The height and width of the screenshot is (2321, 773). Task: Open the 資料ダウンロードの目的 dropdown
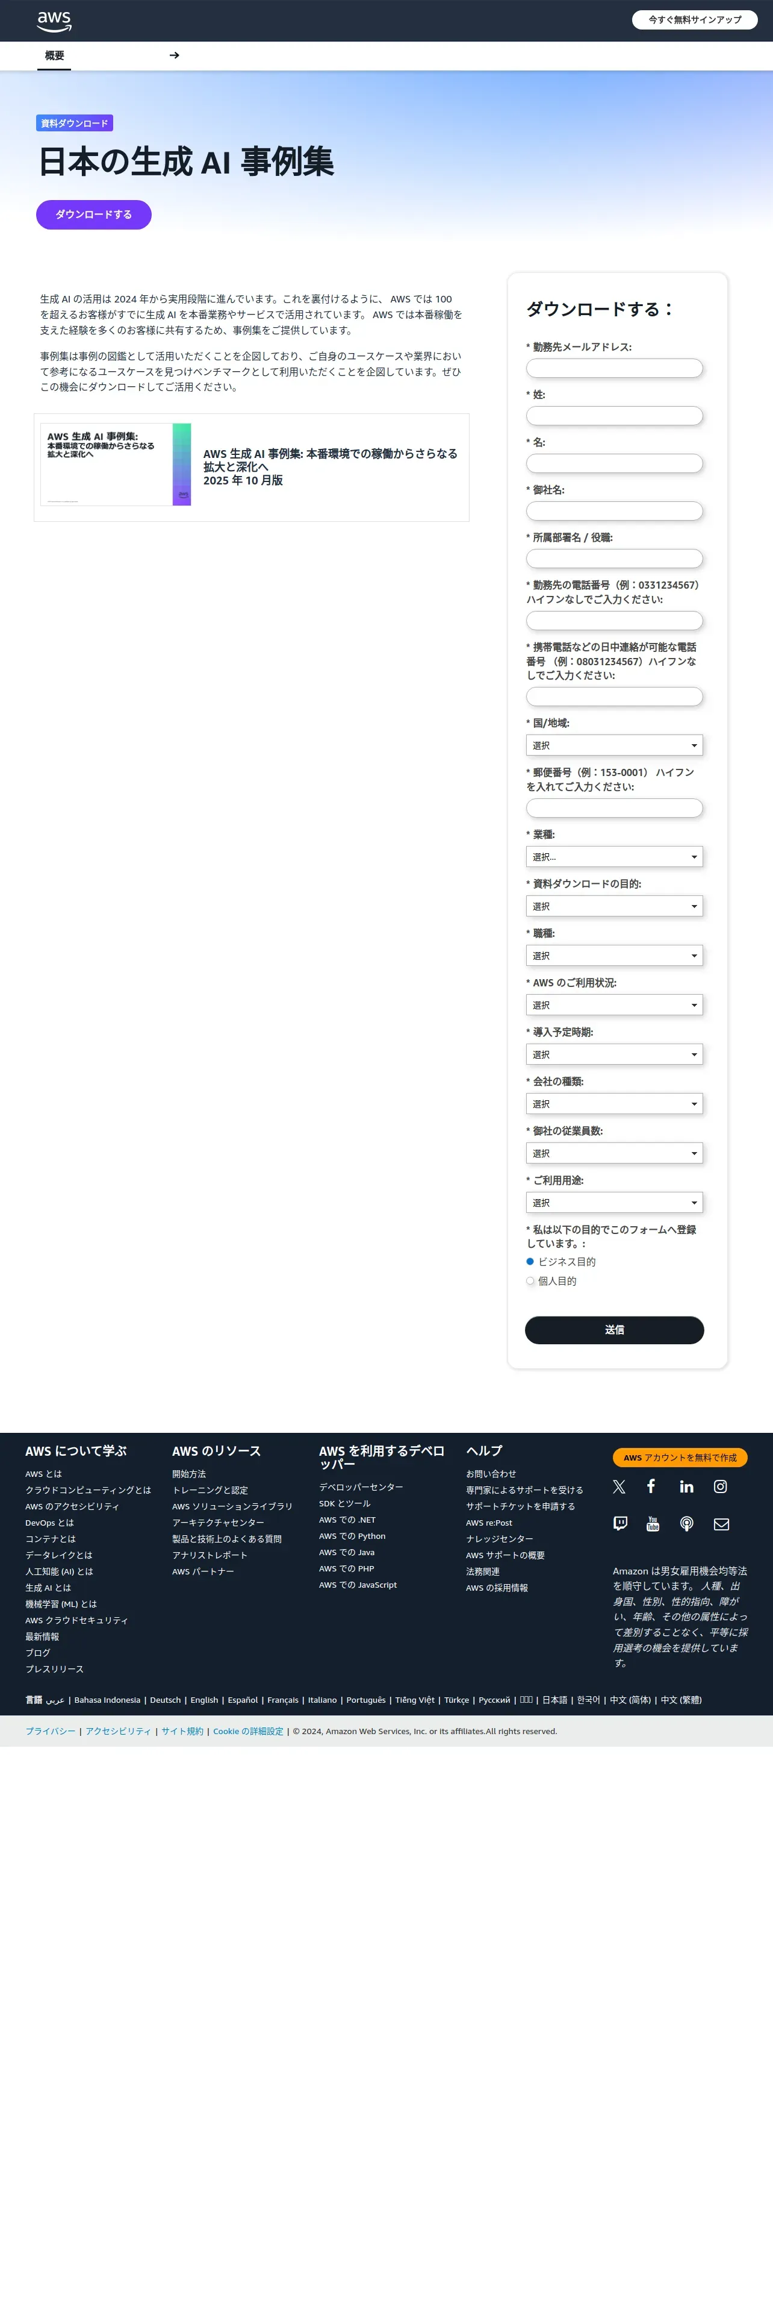click(x=615, y=906)
